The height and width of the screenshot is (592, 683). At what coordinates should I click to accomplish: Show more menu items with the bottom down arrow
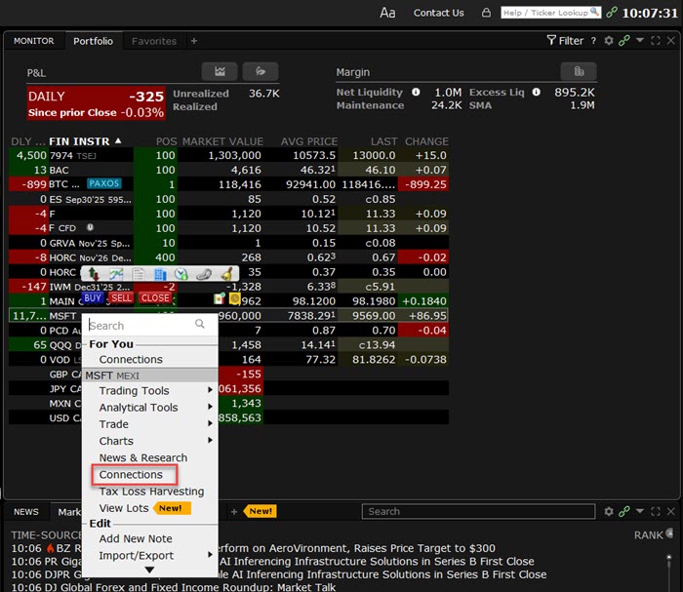[x=149, y=570]
